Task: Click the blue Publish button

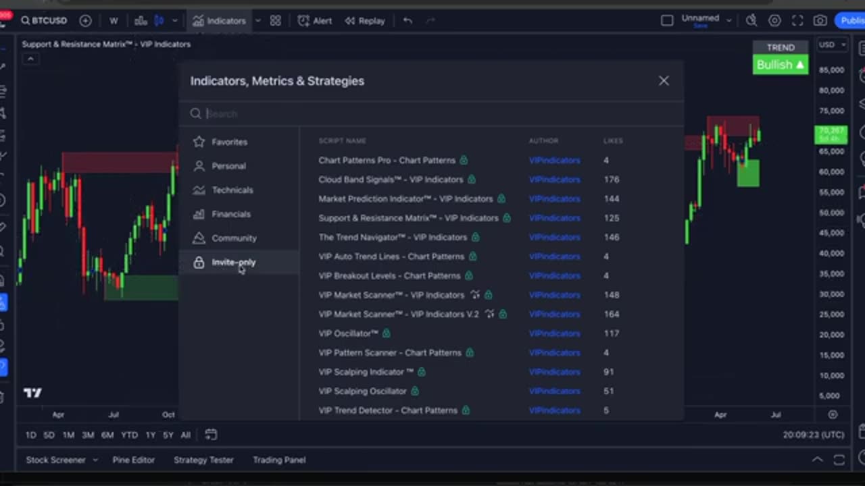Action: [850, 21]
